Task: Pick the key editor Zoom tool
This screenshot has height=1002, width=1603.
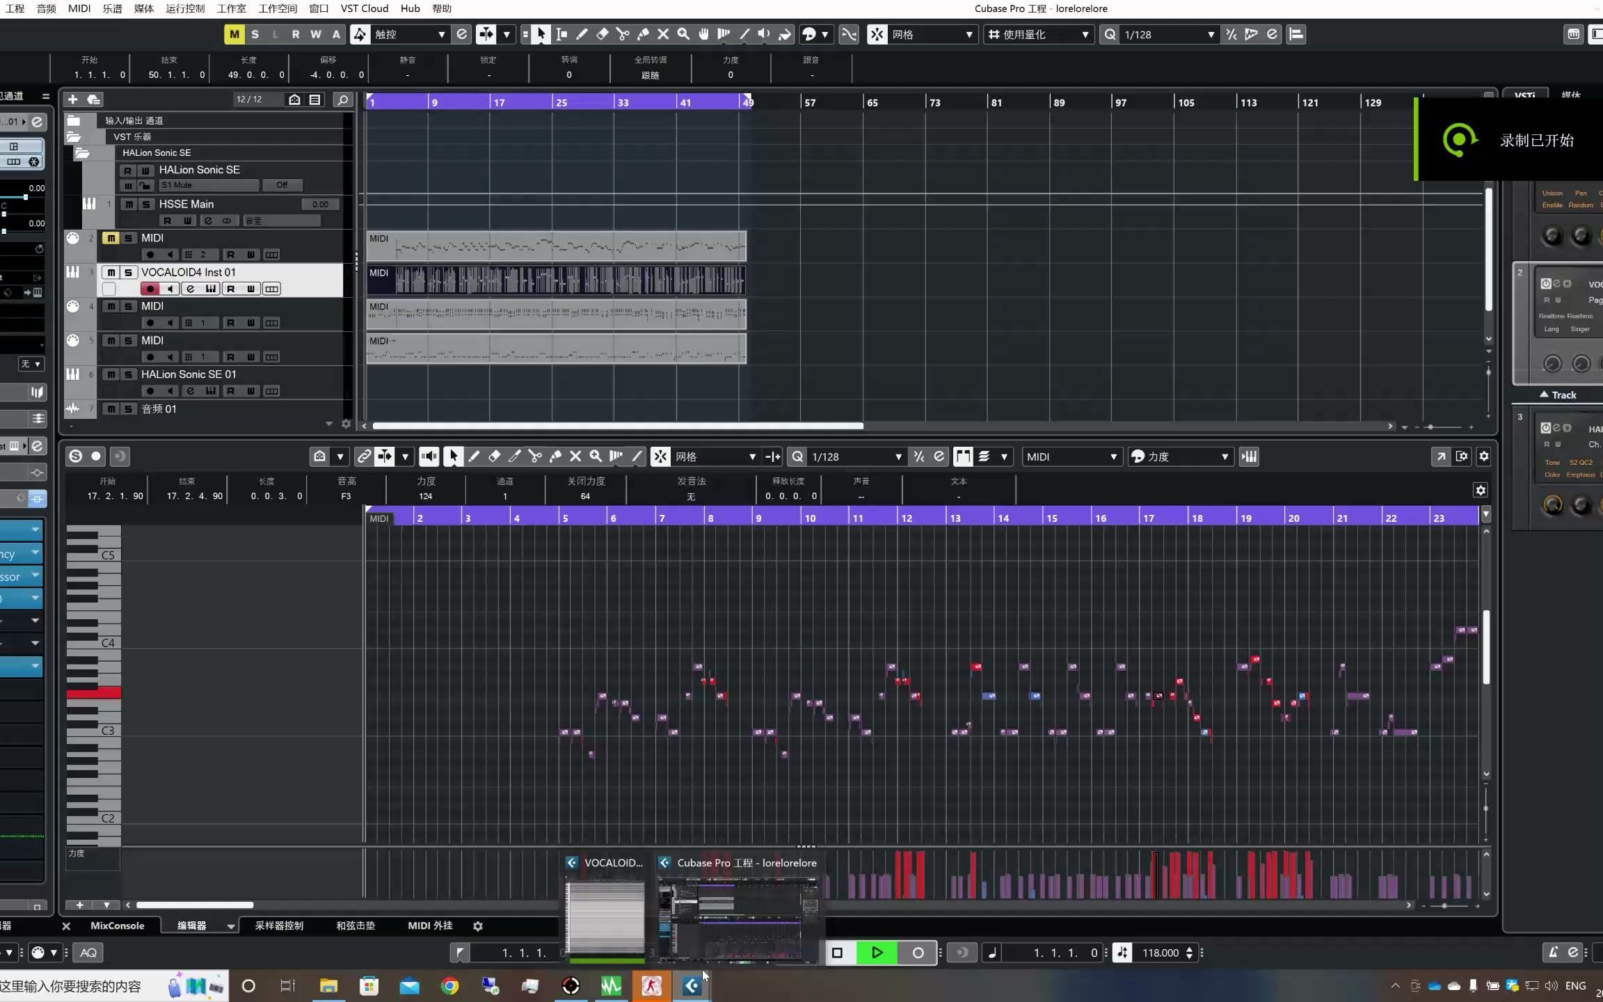Action: pos(596,456)
